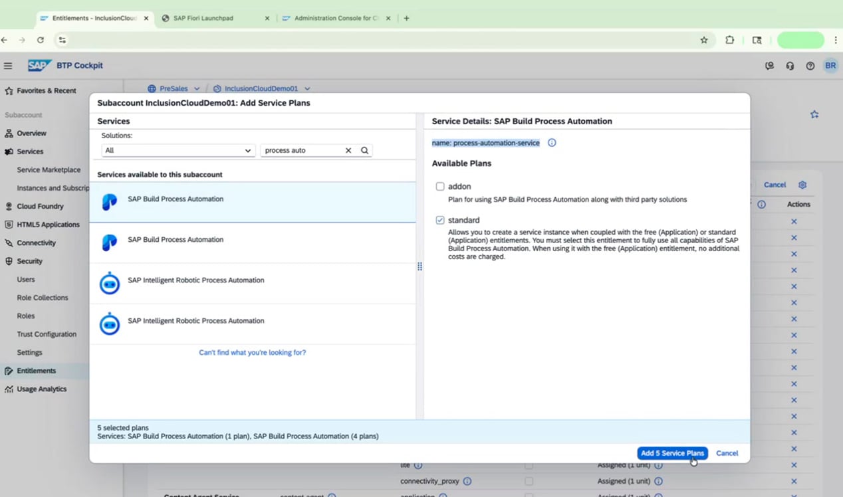The image size is (843, 497).
Task: Open the Solutions 'All' dropdown
Action: pyautogui.click(x=178, y=150)
